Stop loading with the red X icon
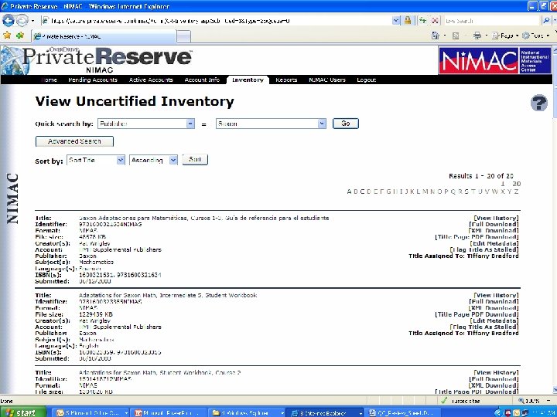The image size is (557, 417). tap(435, 21)
